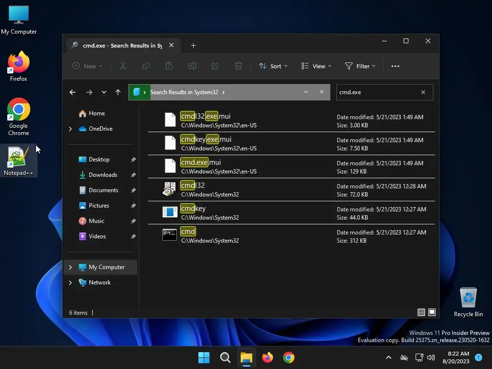This screenshot has width=492, height=369.
Task: Expand the OneDrive tree node
Action: 70,129
